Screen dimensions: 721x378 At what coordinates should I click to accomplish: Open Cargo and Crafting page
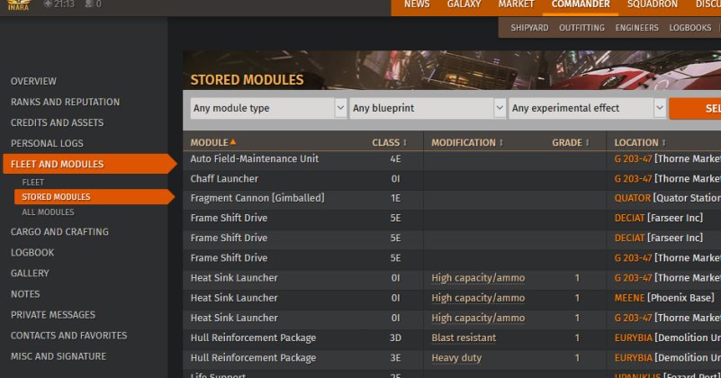click(x=59, y=232)
